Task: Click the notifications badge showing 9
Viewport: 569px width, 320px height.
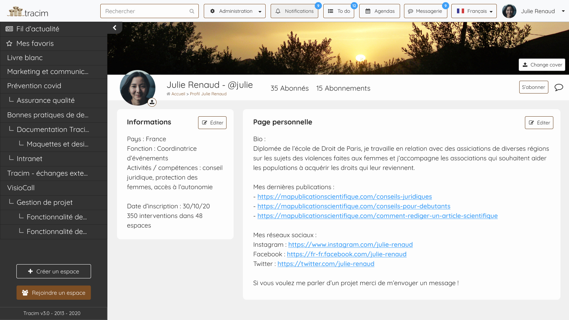Action: click(x=318, y=6)
